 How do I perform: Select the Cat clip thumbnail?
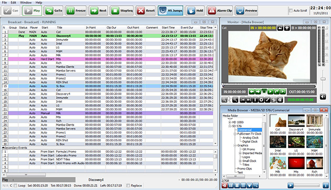278,120
